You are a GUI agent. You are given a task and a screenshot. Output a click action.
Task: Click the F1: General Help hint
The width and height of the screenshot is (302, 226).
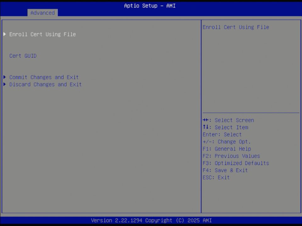226,148
